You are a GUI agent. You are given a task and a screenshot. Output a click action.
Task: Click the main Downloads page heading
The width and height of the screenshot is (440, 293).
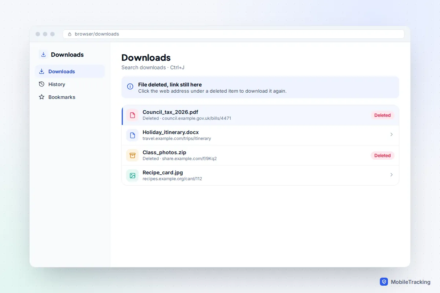click(x=146, y=58)
